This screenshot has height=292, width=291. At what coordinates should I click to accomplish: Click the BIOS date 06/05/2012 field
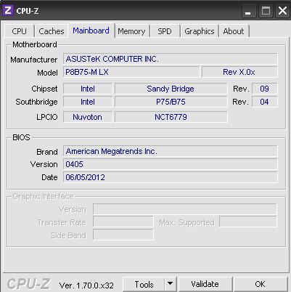171,177
